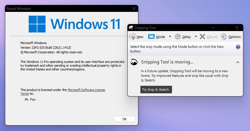Click the Mr. Fox licensee name
This screenshot has height=131, width=250.
pos(30,99)
